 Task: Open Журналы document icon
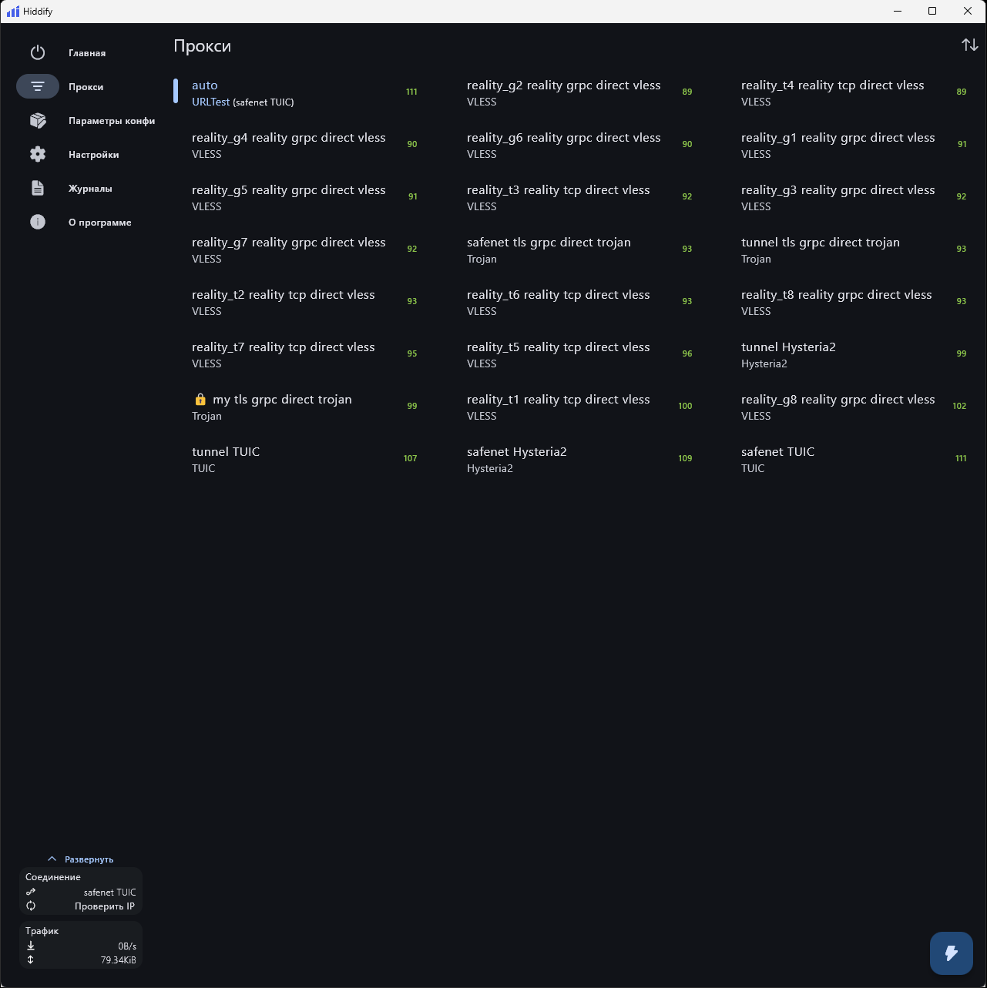click(38, 188)
